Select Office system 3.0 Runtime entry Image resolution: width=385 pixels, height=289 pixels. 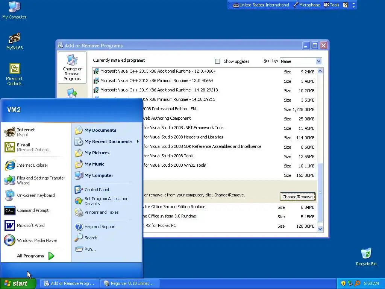pyautogui.click(x=229, y=216)
